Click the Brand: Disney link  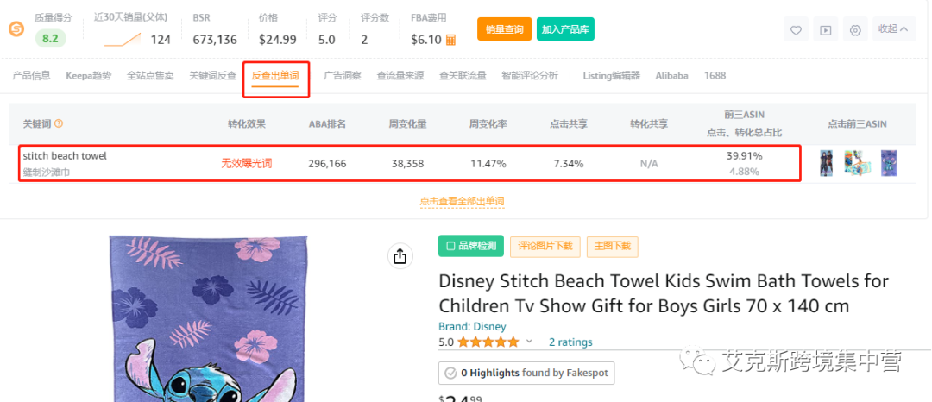(x=472, y=327)
